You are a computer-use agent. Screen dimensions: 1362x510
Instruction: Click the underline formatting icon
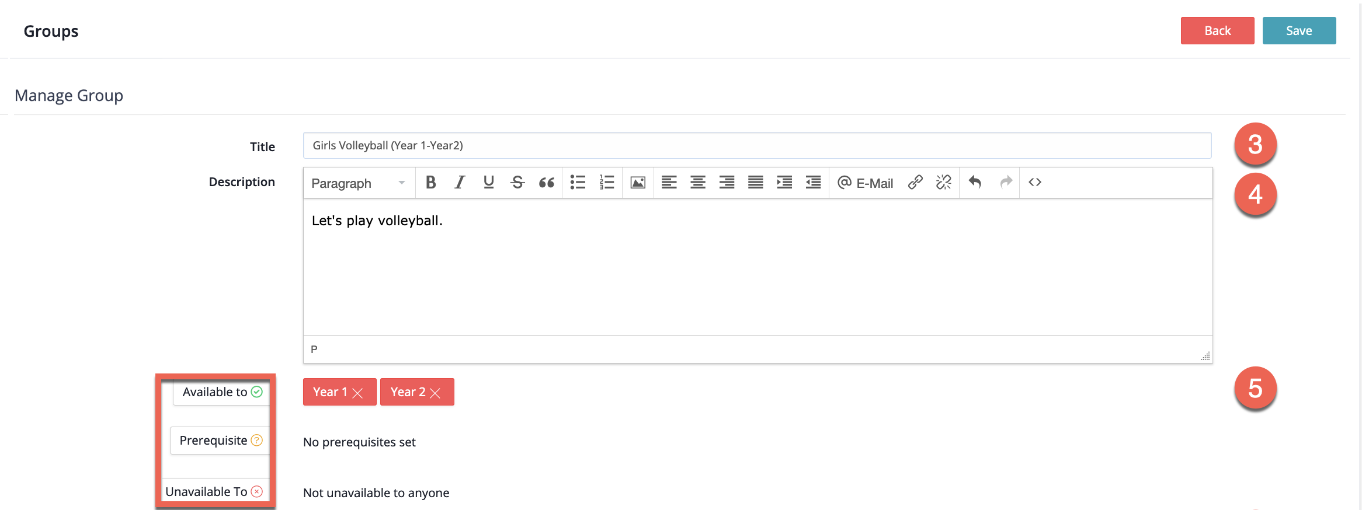(488, 183)
